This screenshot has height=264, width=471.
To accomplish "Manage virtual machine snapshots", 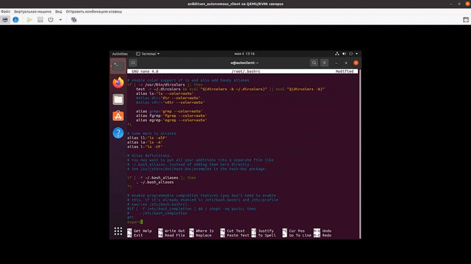I will click(x=74, y=20).
